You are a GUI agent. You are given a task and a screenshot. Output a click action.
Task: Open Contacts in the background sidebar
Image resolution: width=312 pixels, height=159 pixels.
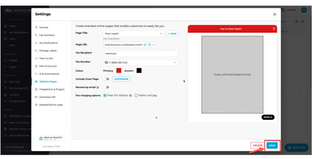point(14,95)
